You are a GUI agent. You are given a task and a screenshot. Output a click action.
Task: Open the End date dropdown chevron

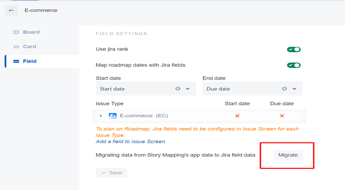pyautogui.click(x=294, y=89)
